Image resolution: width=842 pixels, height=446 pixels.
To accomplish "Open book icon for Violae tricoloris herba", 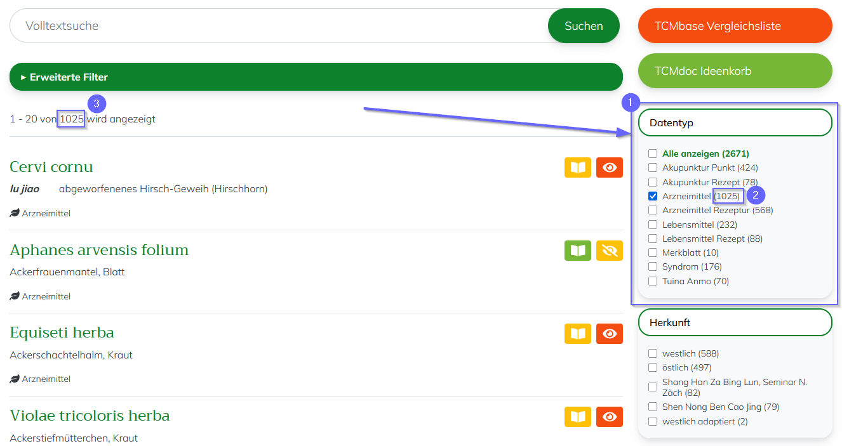I will 577,417.
